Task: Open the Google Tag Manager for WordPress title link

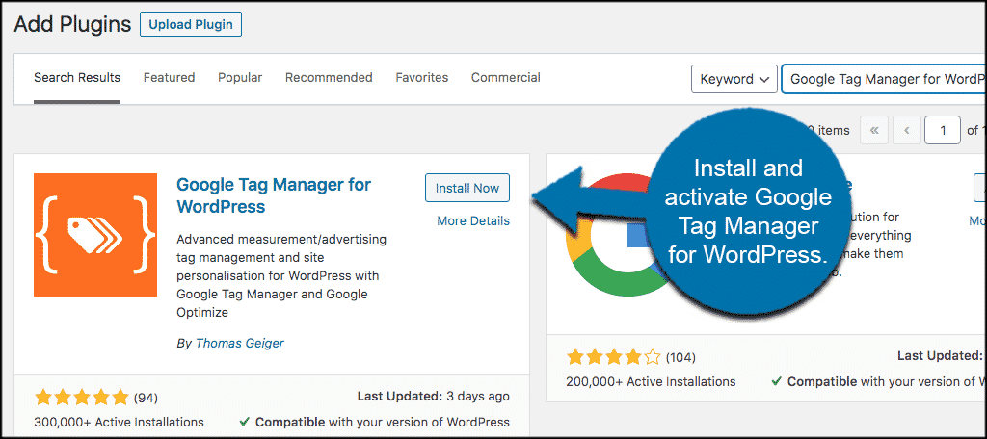Action: 274,195
